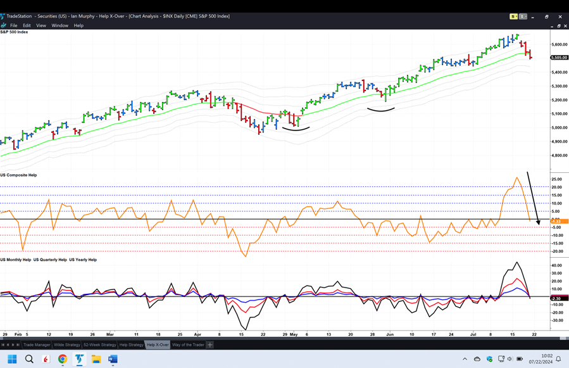Close the inner chart analysis window
This screenshot has height=368, width=569.
565,26
